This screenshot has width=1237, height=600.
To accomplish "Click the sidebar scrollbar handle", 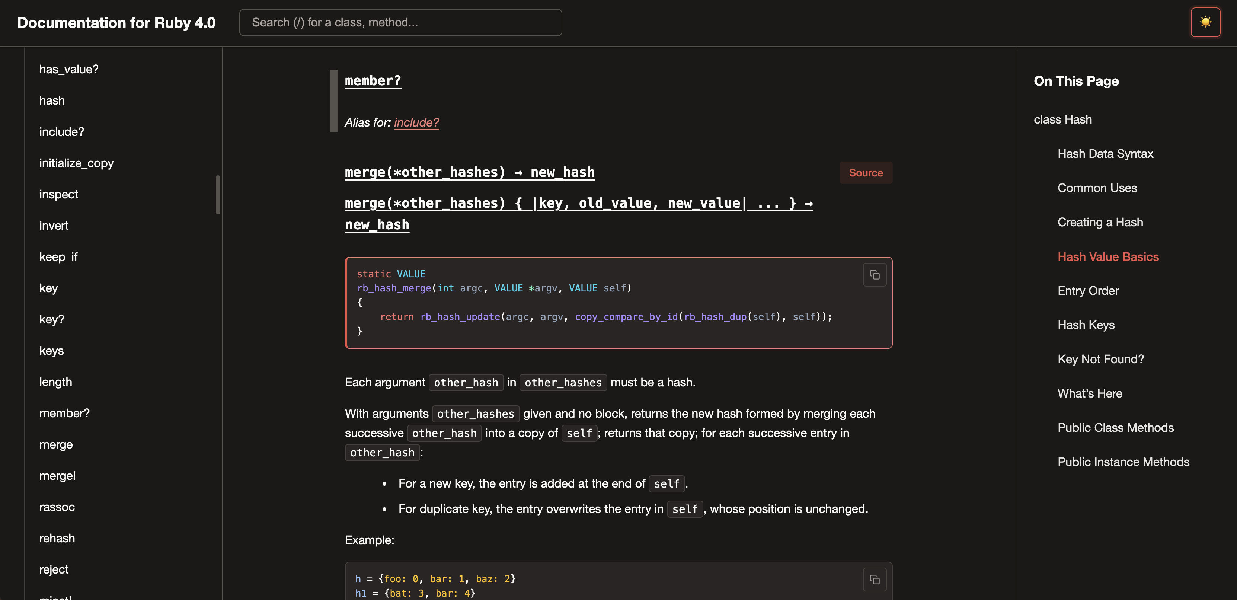I will click(218, 195).
